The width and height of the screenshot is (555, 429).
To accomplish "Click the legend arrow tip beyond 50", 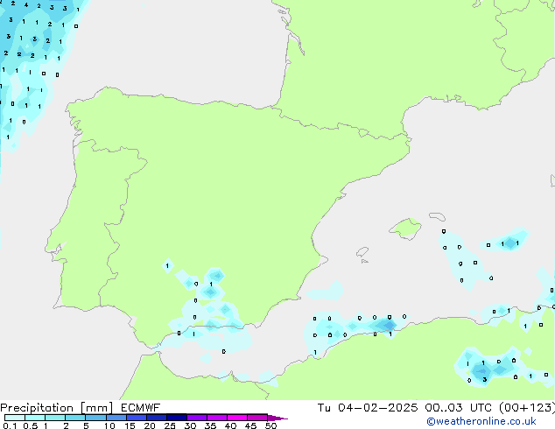I will pos(277,418).
